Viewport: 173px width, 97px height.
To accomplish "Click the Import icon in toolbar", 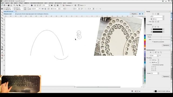I will (35, 5).
